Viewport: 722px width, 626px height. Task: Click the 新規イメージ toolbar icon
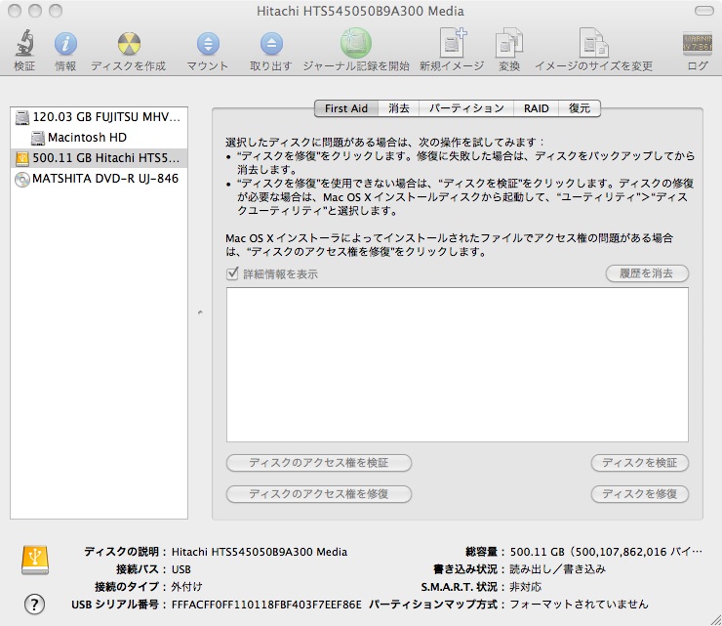click(x=452, y=43)
